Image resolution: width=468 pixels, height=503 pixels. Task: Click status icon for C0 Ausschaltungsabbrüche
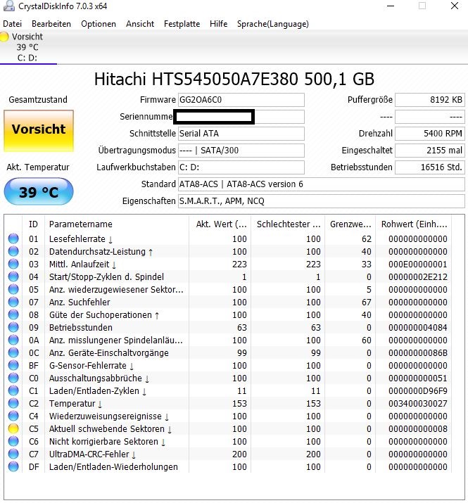tap(13, 378)
